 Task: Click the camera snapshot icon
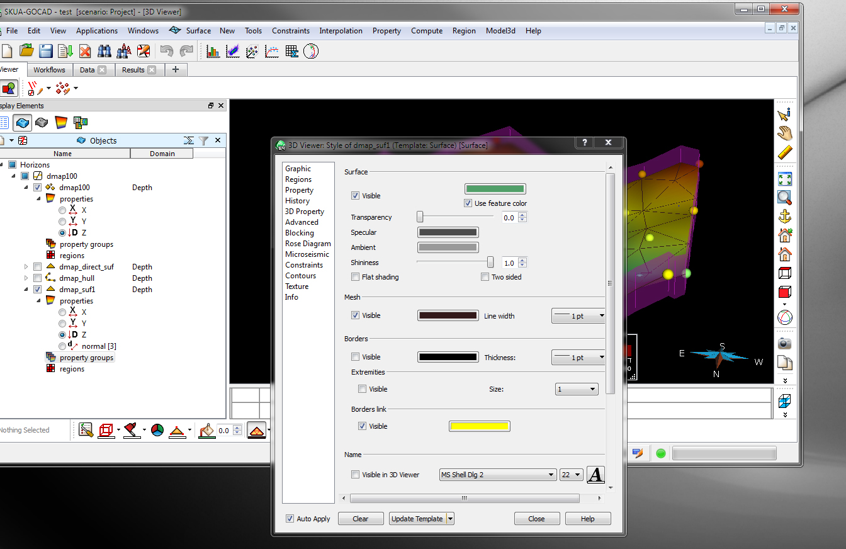point(784,344)
